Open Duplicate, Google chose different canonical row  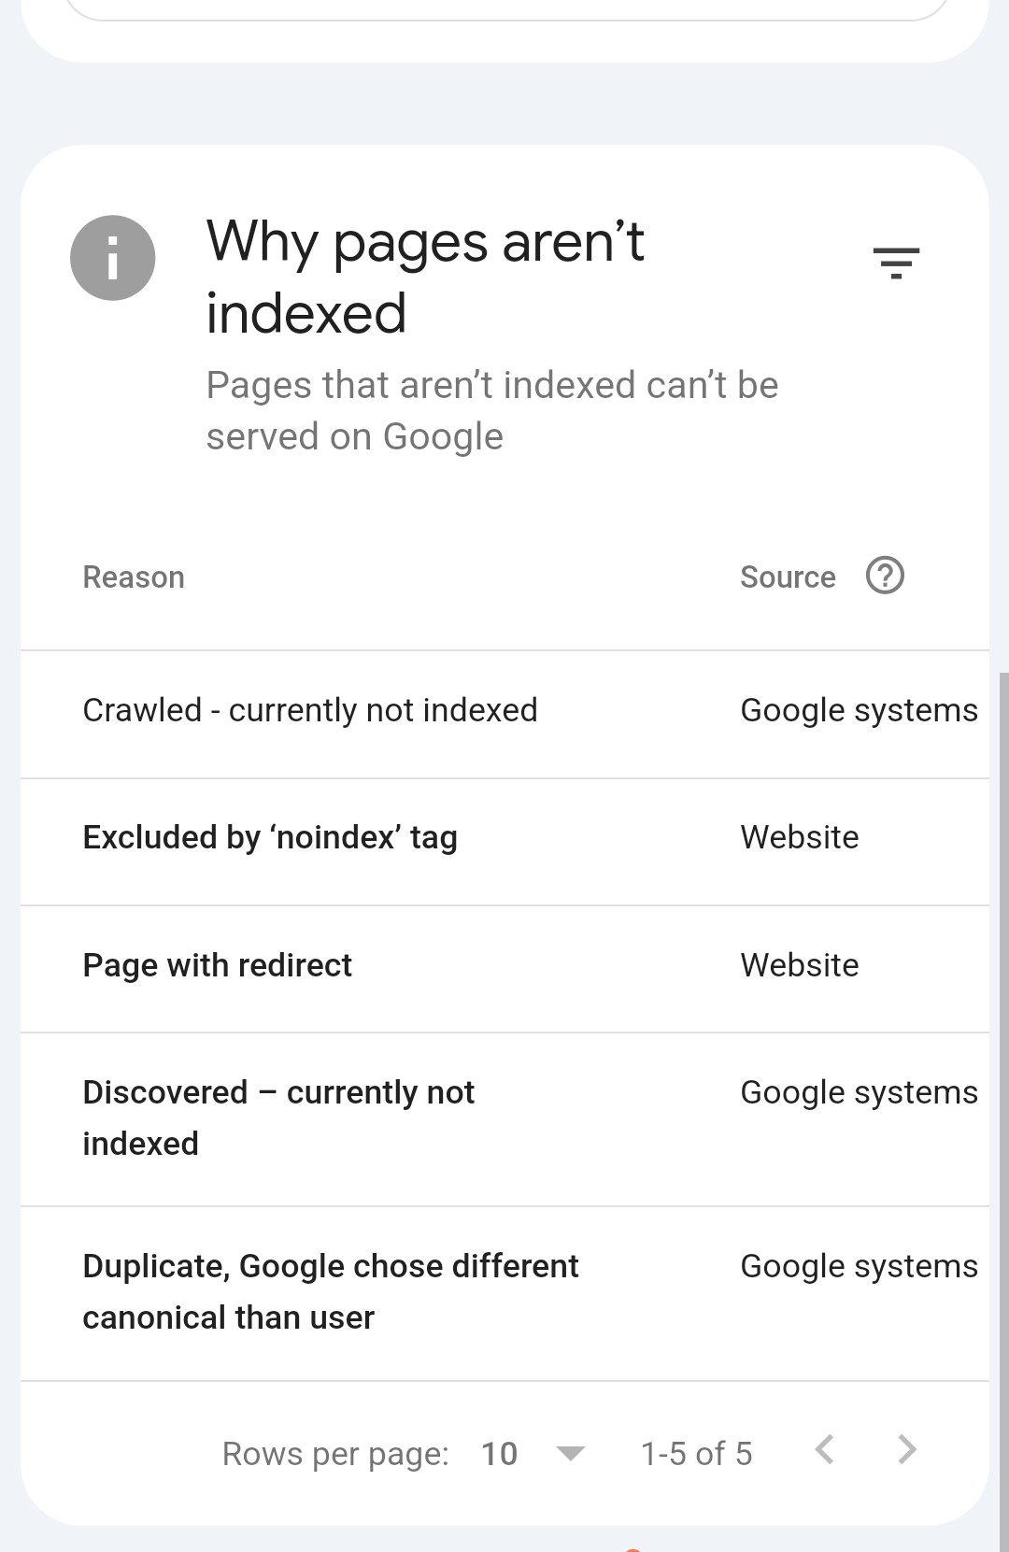[x=504, y=1294]
